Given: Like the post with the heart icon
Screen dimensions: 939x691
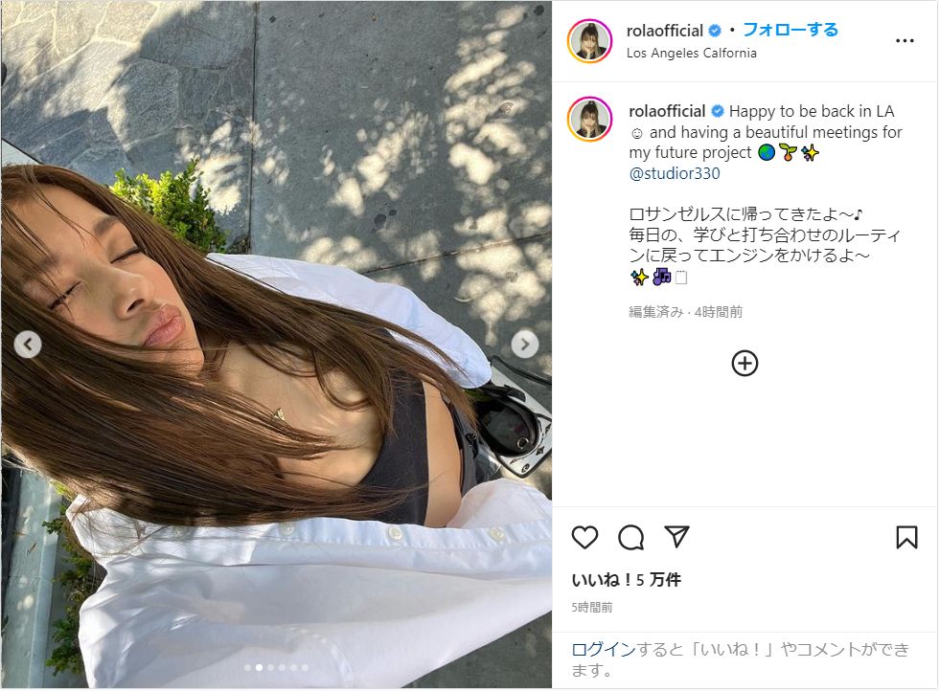Looking at the screenshot, I should [x=584, y=537].
